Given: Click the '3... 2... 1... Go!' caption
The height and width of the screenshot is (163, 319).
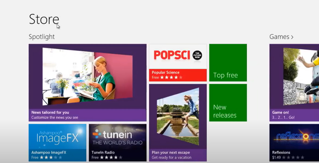Looking at the screenshot, I should pos(283,117).
